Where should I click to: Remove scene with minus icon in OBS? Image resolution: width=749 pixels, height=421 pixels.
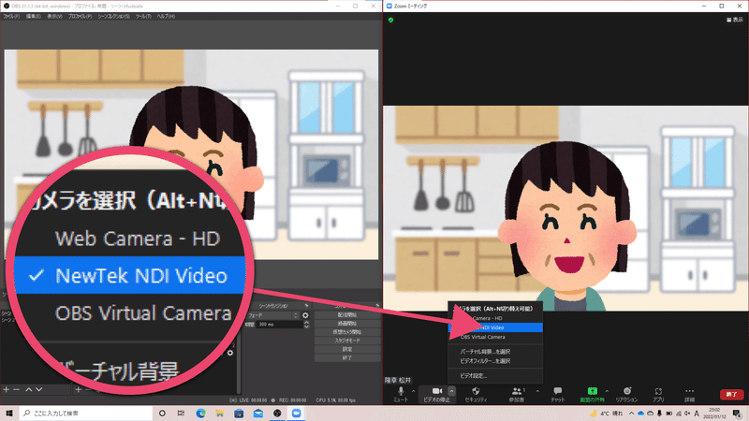17,390
